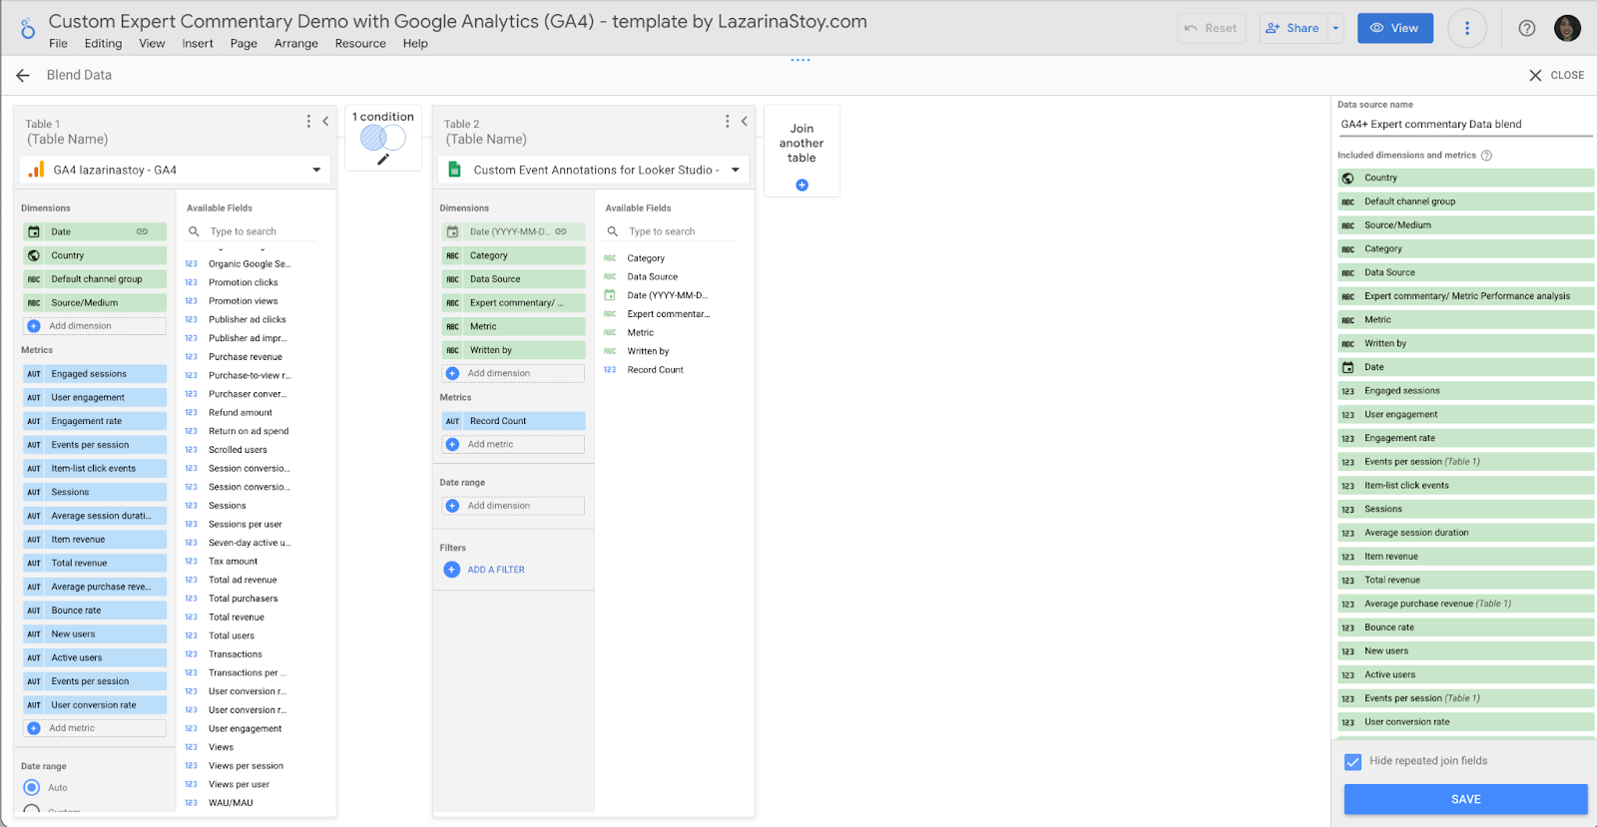Select Record Count in Table 2 available fields
1597x827 pixels.
(x=655, y=370)
